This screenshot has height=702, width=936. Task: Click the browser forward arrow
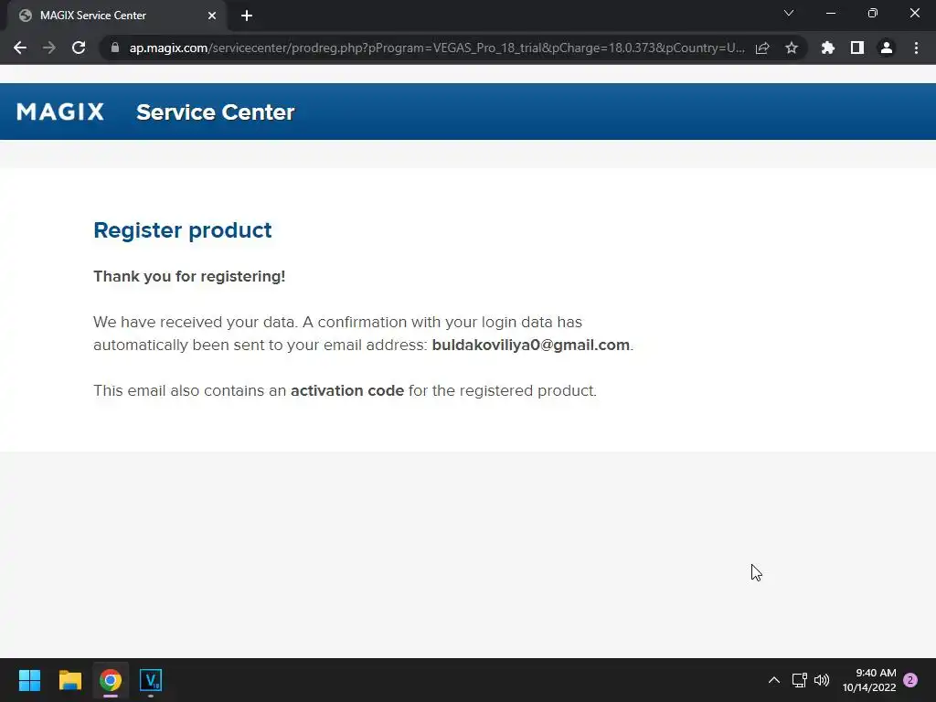(49, 48)
